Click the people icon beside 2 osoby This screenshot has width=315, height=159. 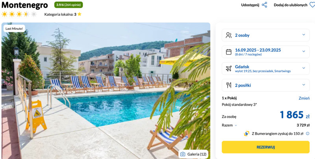coord(229,35)
